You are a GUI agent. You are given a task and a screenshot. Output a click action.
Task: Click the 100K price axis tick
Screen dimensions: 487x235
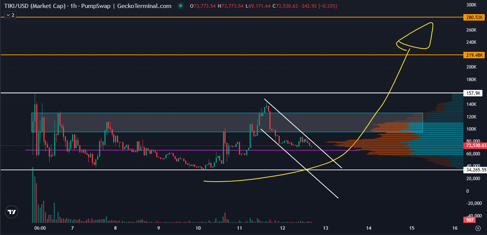click(x=471, y=129)
